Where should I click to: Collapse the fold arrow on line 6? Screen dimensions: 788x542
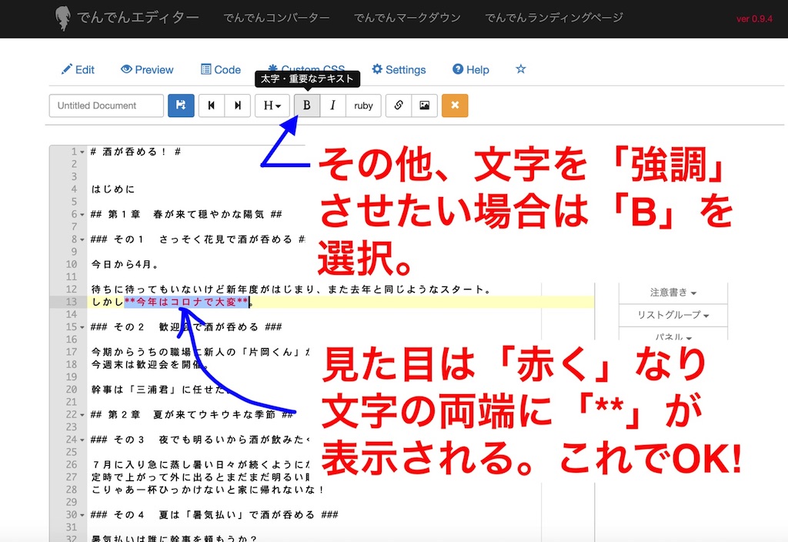82,214
